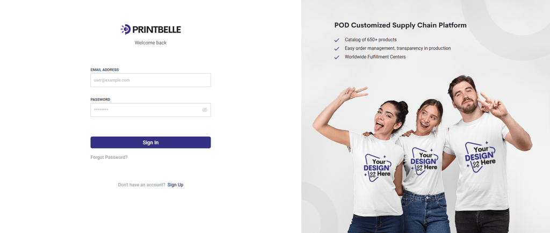
Task: Click the PASSWORD field label
Action: 100,99
